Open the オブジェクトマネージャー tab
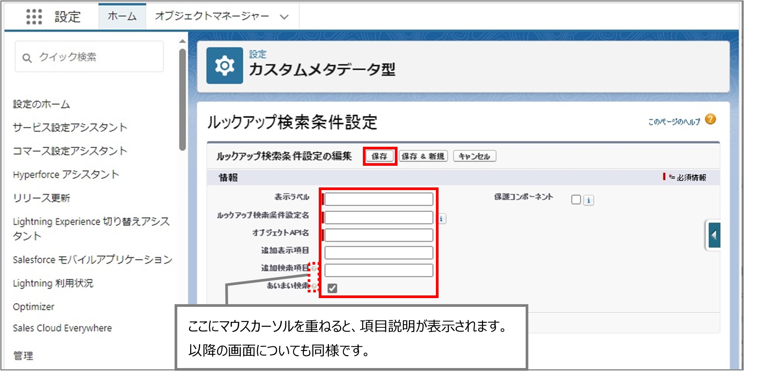This screenshot has width=771, height=373. [x=211, y=16]
